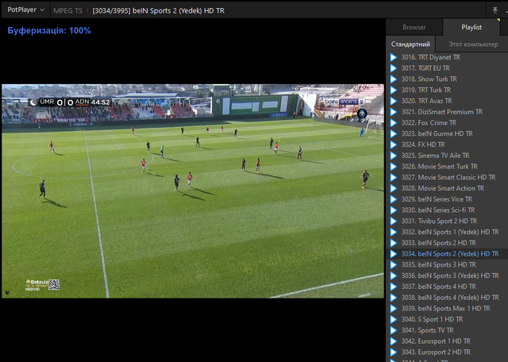508x362 pixels.
Task: Select channel text 3019. TRT Turk TR
Action: click(x=426, y=90)
